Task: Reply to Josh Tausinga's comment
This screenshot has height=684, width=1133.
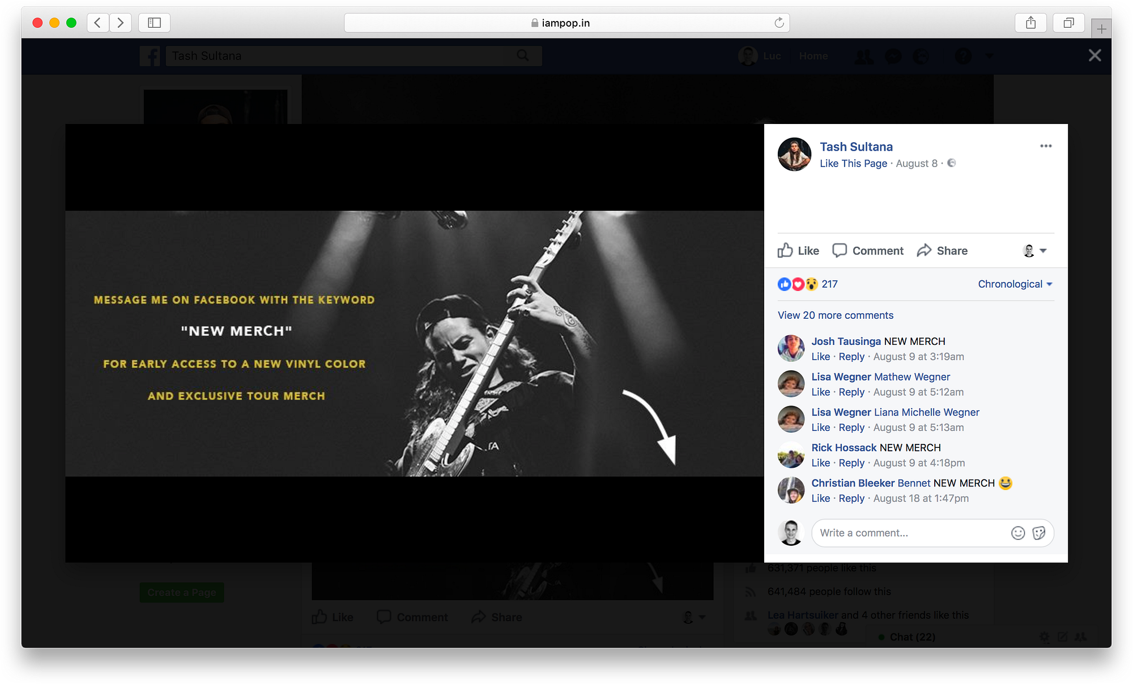Action: pos(851,357)
